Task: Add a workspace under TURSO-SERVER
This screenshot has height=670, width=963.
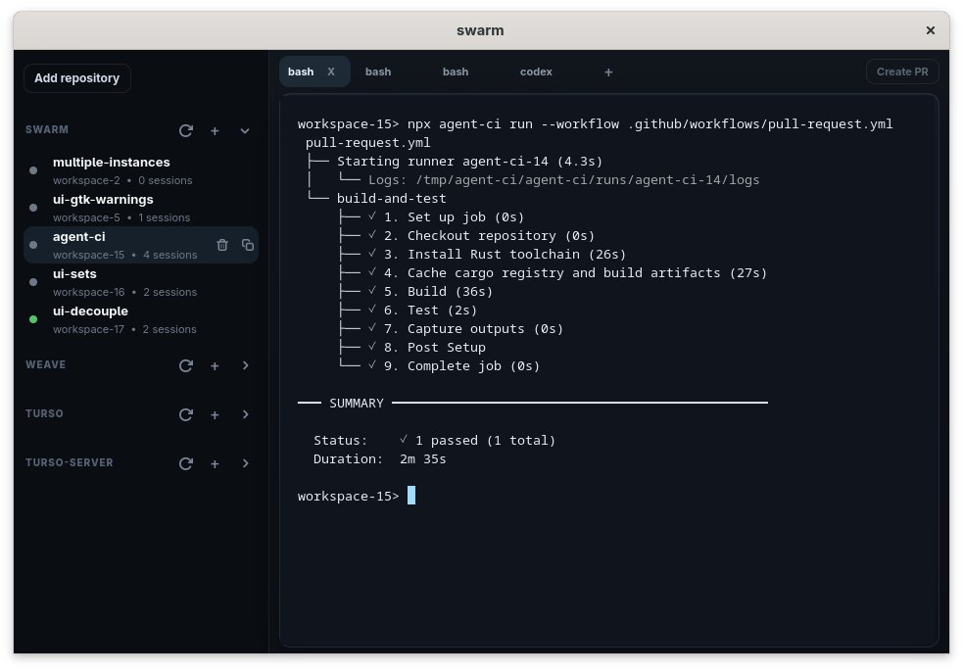Action: click(x=216, y=463)
